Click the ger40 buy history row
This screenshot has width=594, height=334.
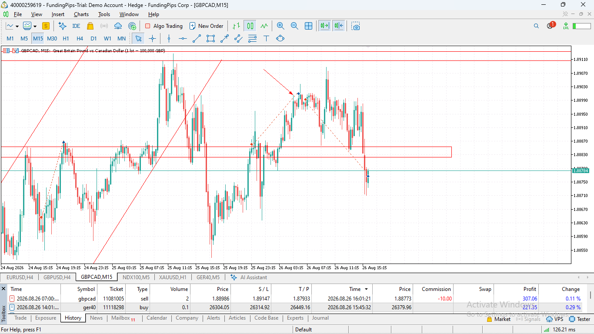coord(296,307)
